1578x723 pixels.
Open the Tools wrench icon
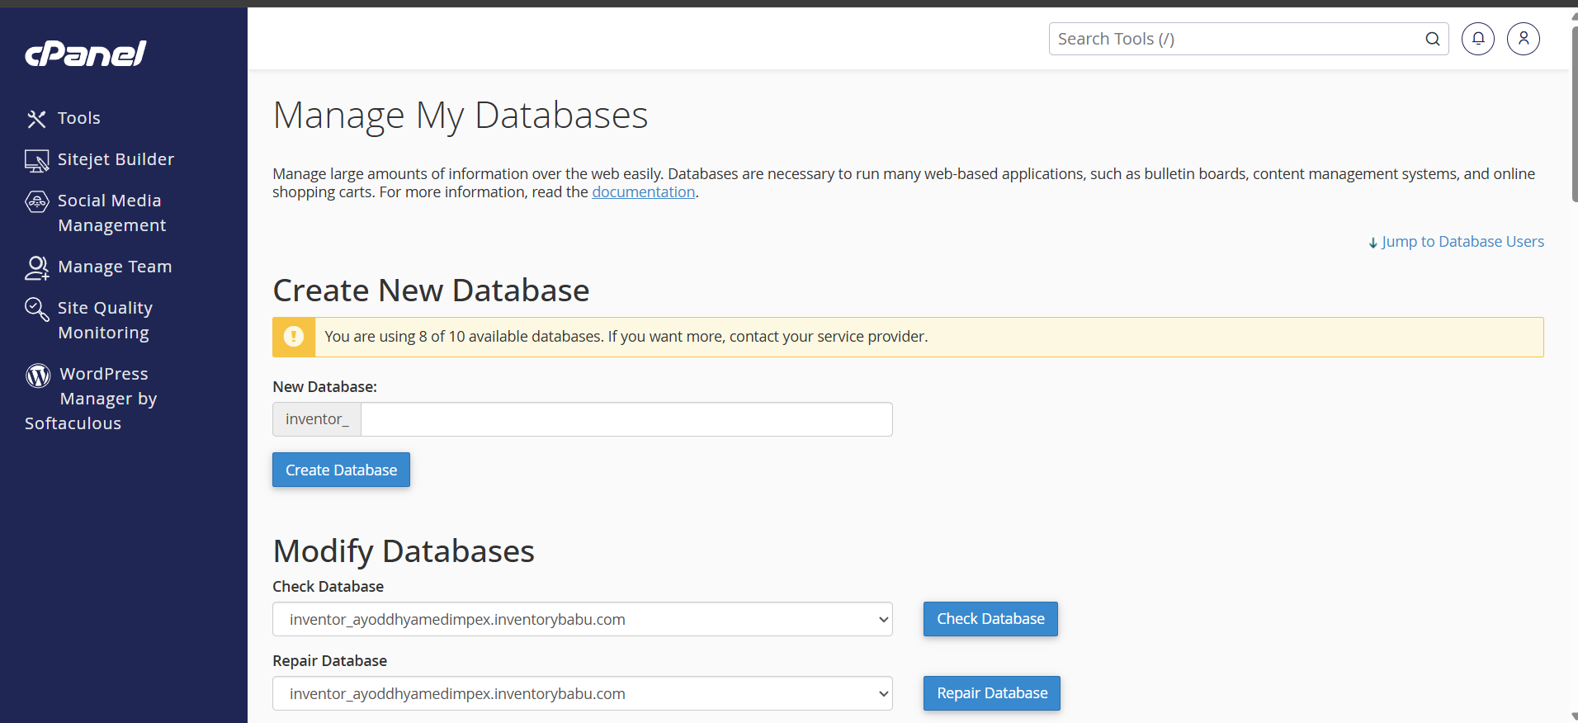pos(36,119)
